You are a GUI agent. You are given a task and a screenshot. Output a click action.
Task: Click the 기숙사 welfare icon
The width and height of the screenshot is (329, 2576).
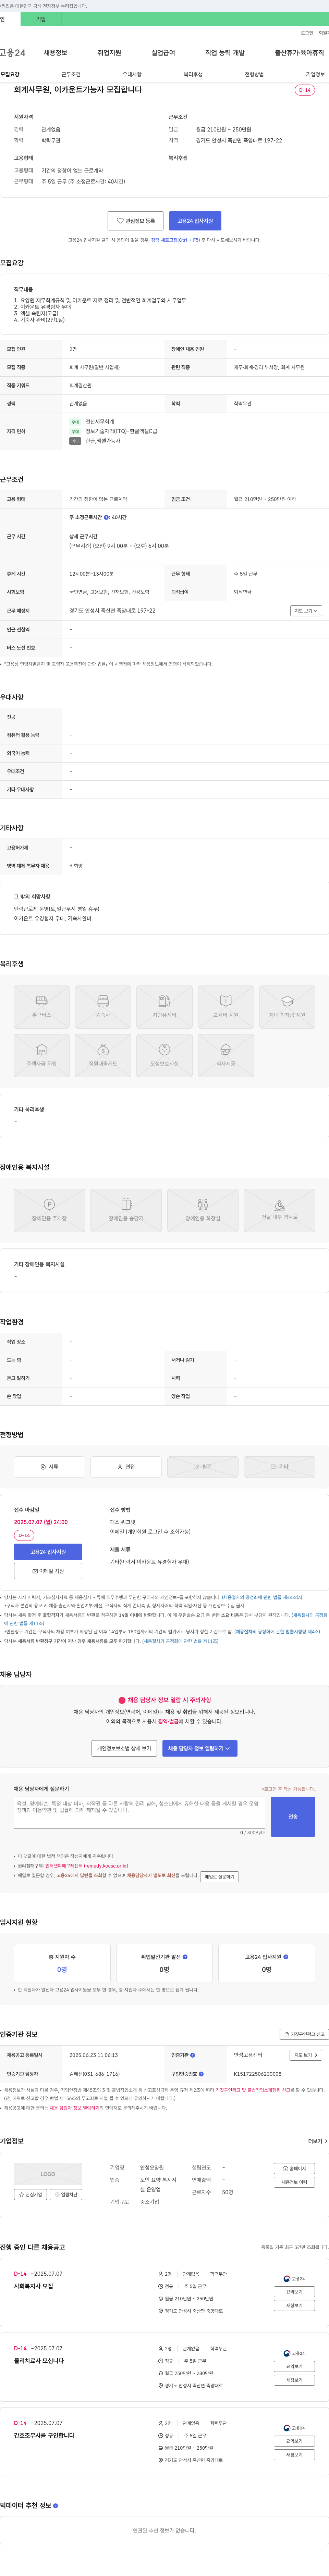(x=103, y=1007)
